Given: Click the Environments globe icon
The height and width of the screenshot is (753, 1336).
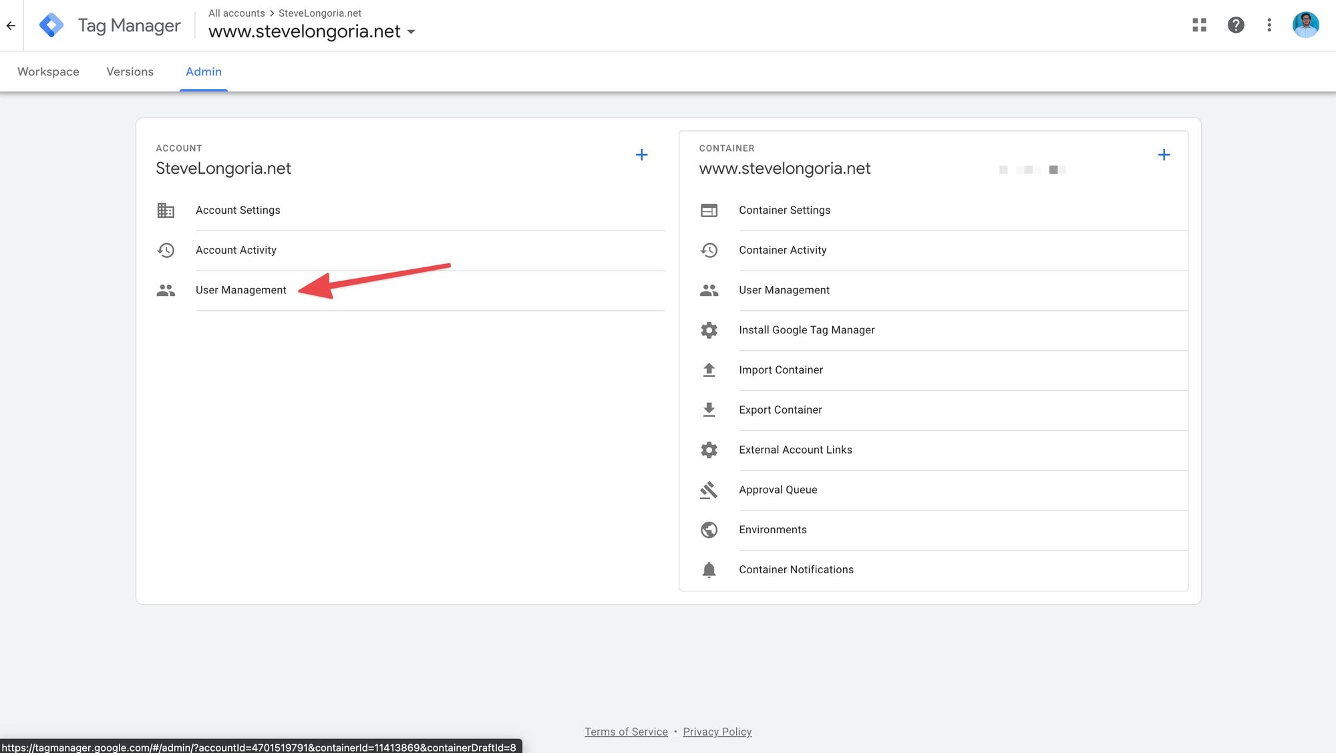Looking at the screenshot, I should point(709,530).
